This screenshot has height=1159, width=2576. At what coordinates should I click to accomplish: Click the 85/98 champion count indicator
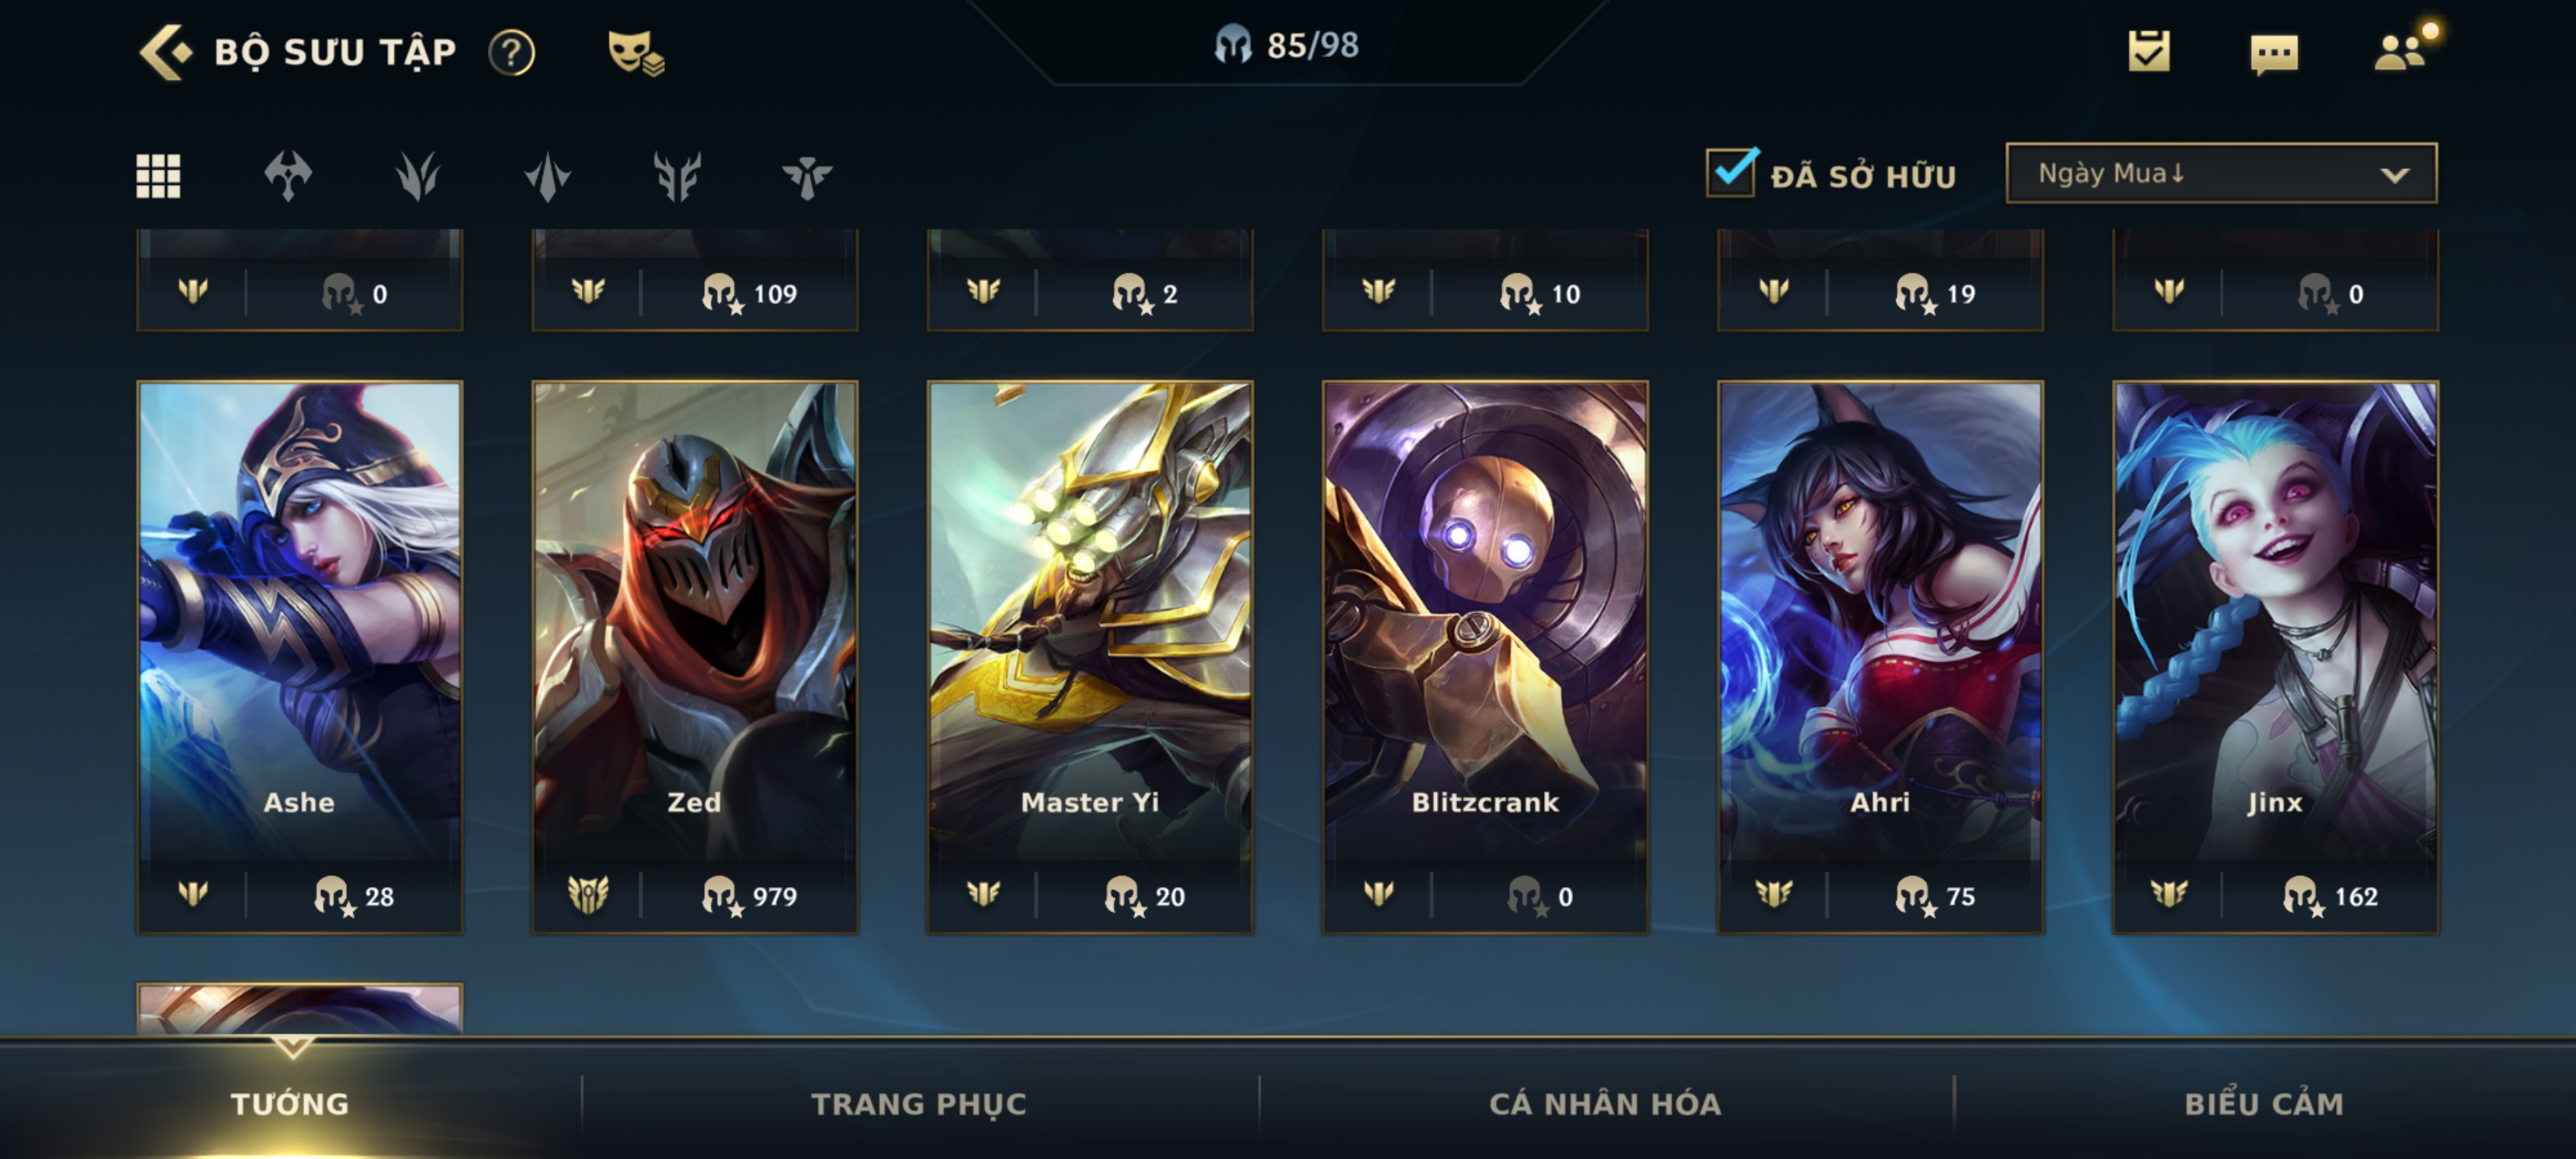pyautogui.click(x=1286, y=45)
